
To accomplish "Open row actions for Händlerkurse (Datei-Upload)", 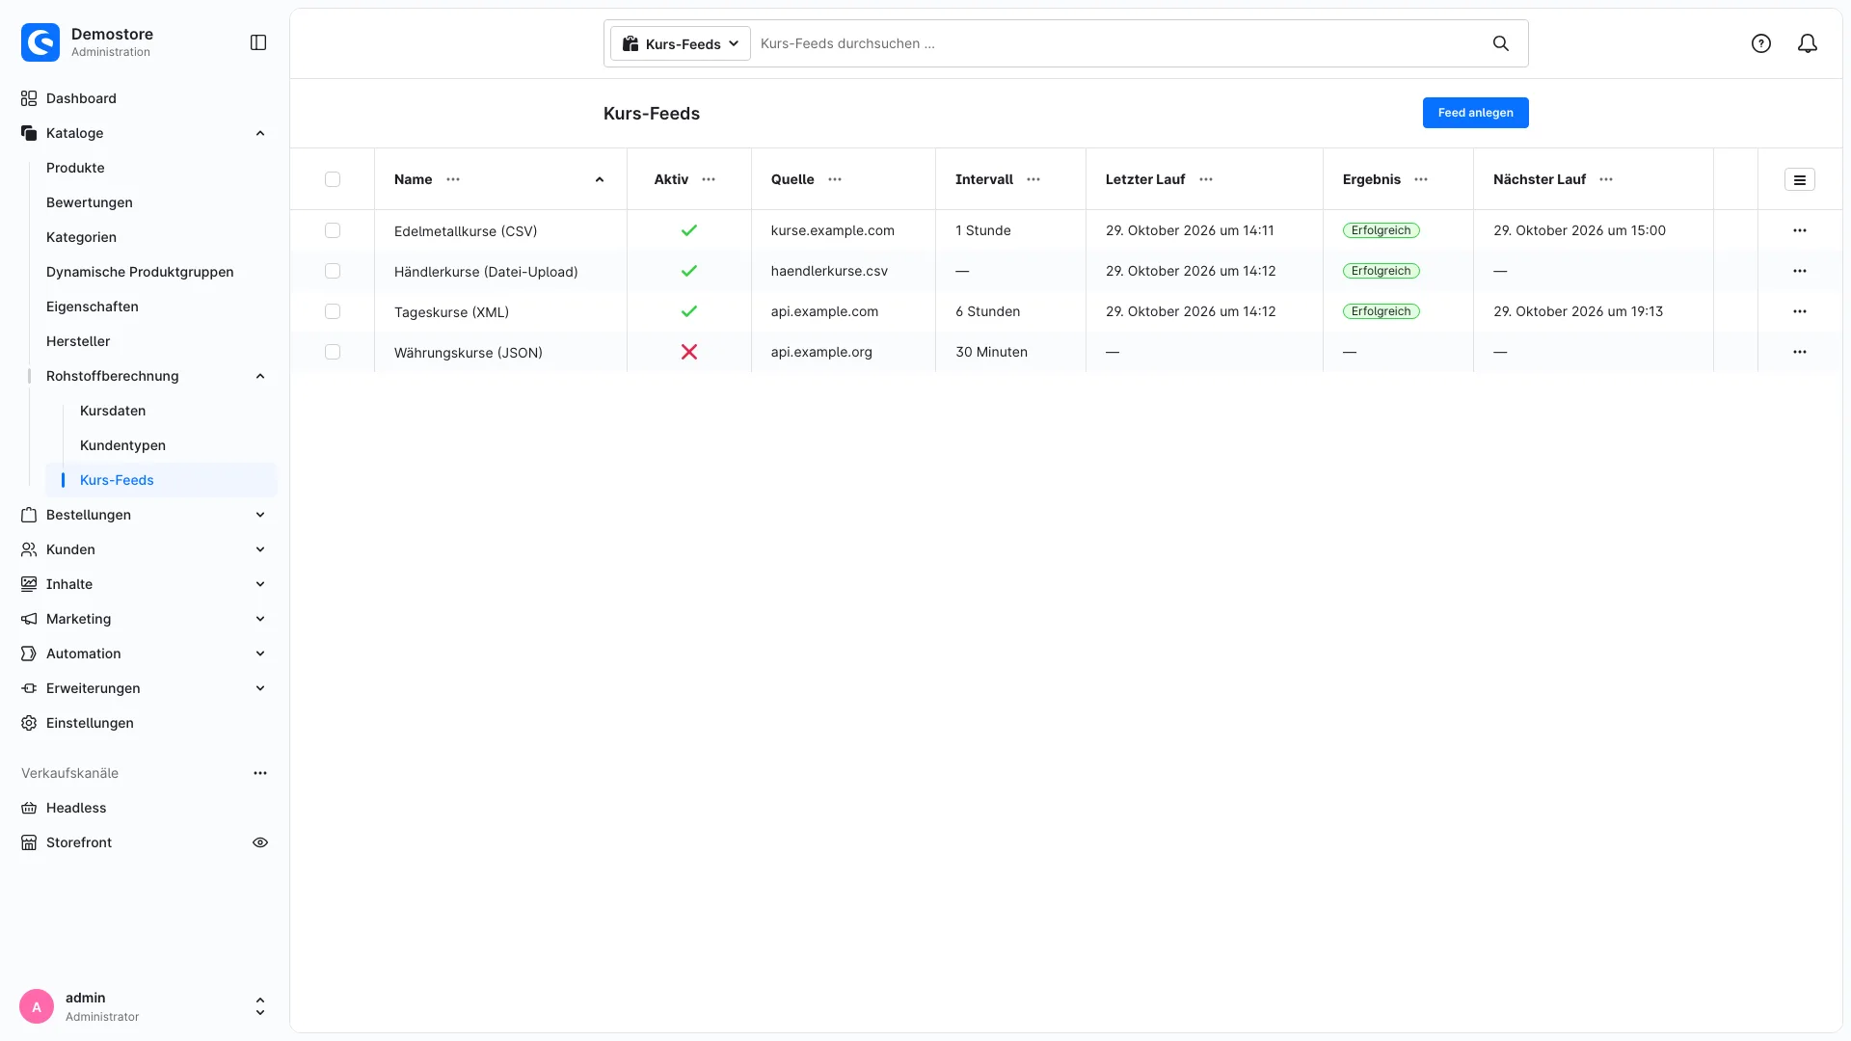I will click(x=1800, y=271).
